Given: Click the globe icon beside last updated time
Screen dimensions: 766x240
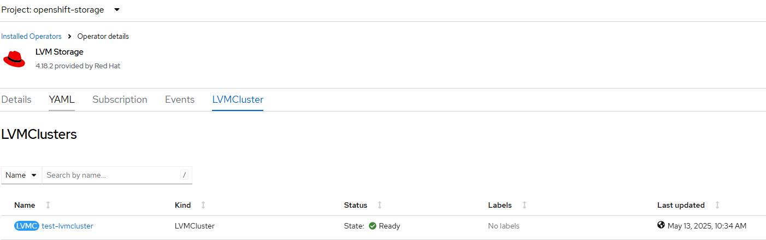Looking at the screenshot, I should [x=661, y=225].
